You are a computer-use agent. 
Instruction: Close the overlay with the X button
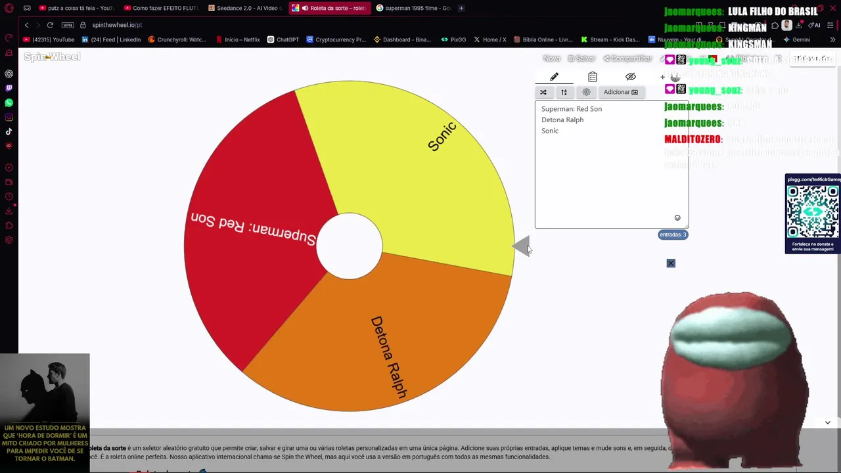tap(671, 263)
